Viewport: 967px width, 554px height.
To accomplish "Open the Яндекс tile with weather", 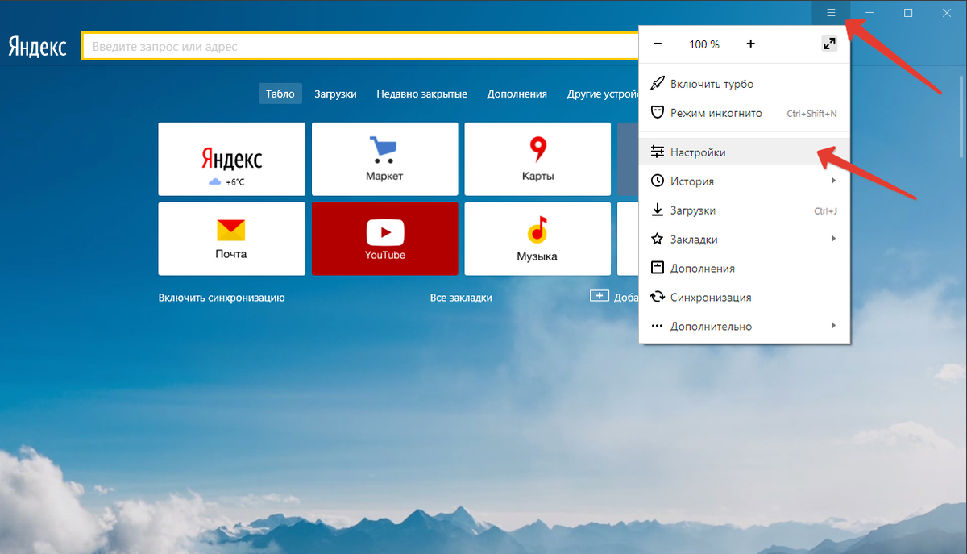I will [232, 159].
